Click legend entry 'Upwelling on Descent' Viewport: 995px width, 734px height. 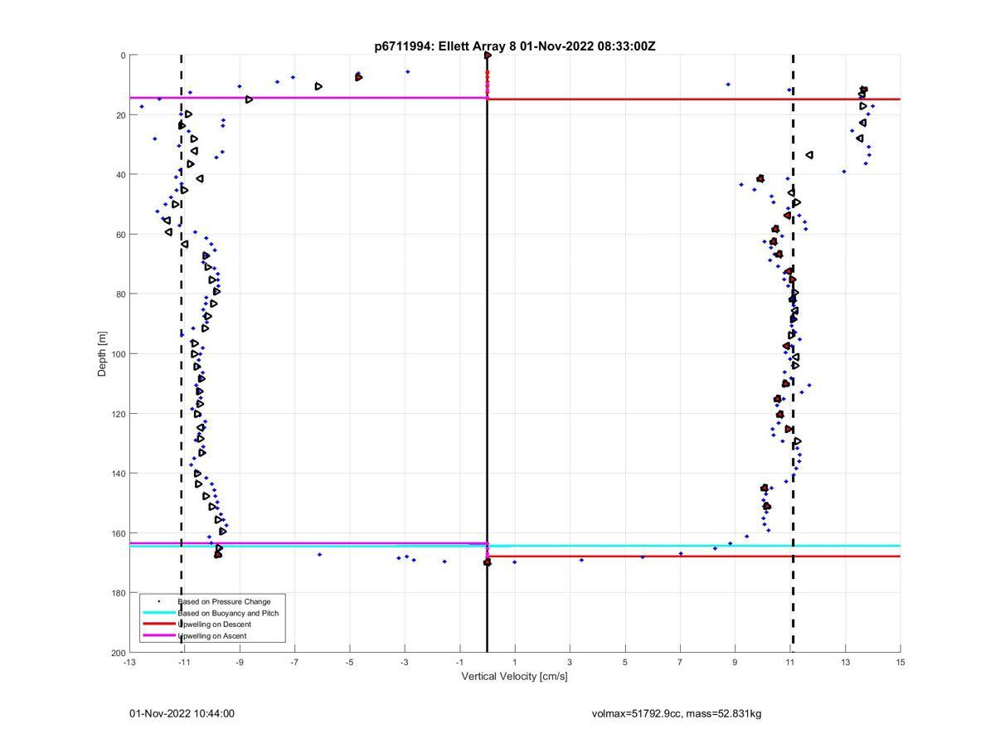tap(214, 624)
